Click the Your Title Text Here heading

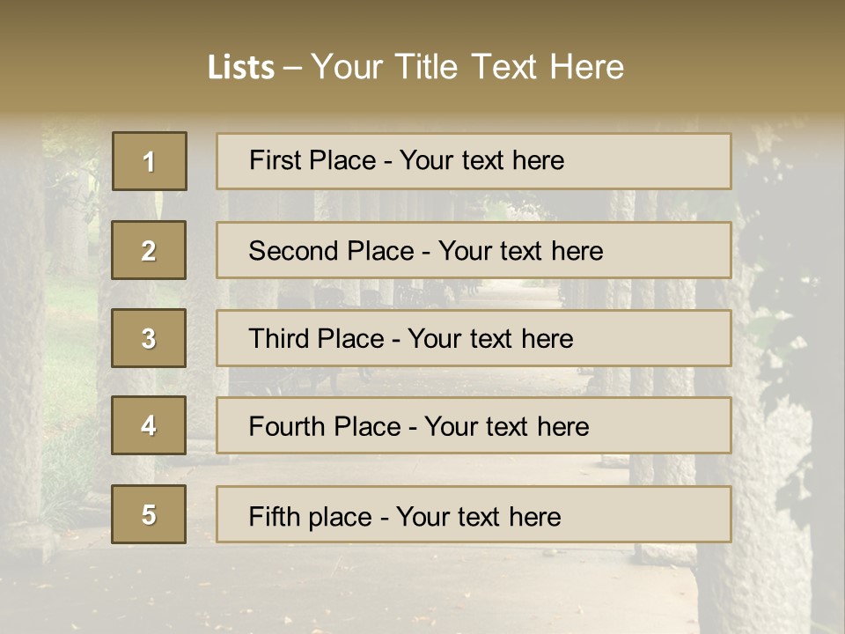pos(467,67)
